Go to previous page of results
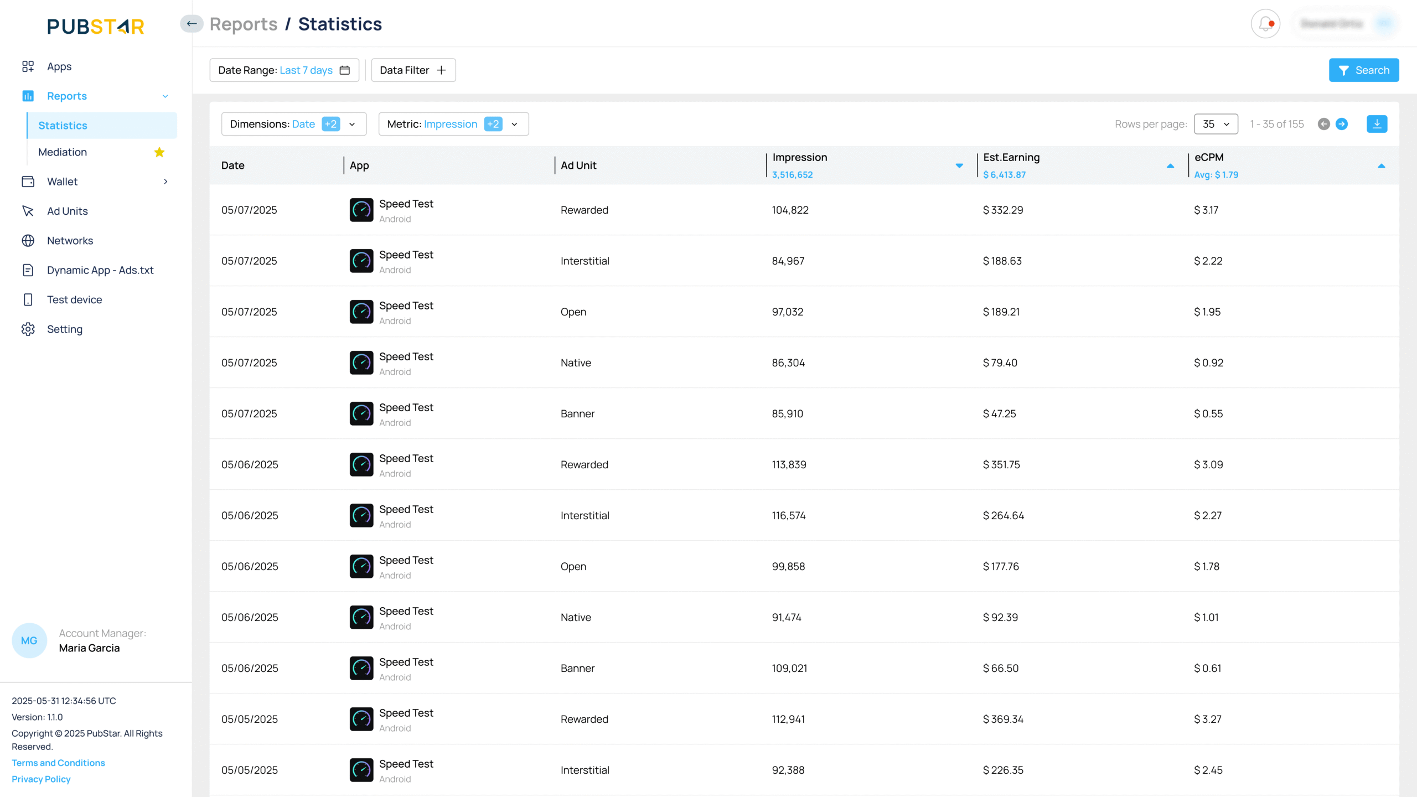Viewport: 1417px width, 797px height. pyautogui.click(x=1324, y=124)
